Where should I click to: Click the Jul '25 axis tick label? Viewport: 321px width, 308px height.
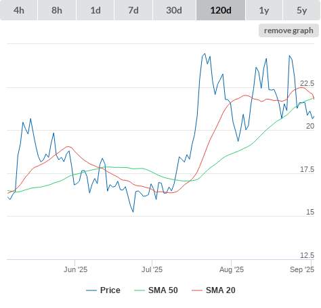152,269
